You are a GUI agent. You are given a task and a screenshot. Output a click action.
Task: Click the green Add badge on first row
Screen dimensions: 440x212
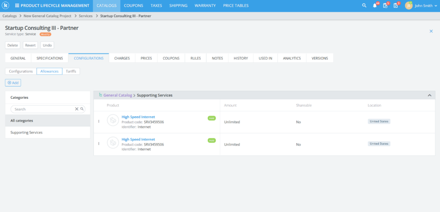click(x=212, y=118)
